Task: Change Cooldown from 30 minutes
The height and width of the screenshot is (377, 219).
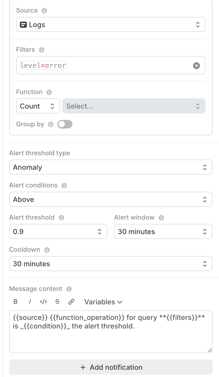Action: coord(111,264)
